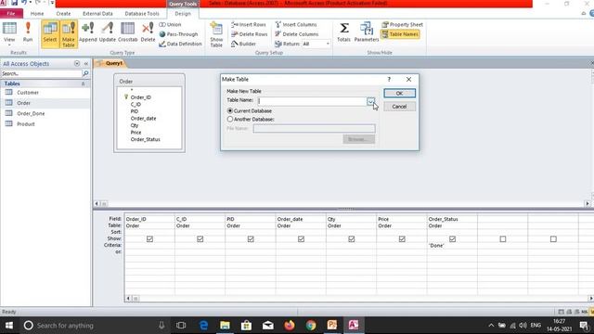Uncheck Show for Qty column
The image size is (594, 334).
pos(352,239)
